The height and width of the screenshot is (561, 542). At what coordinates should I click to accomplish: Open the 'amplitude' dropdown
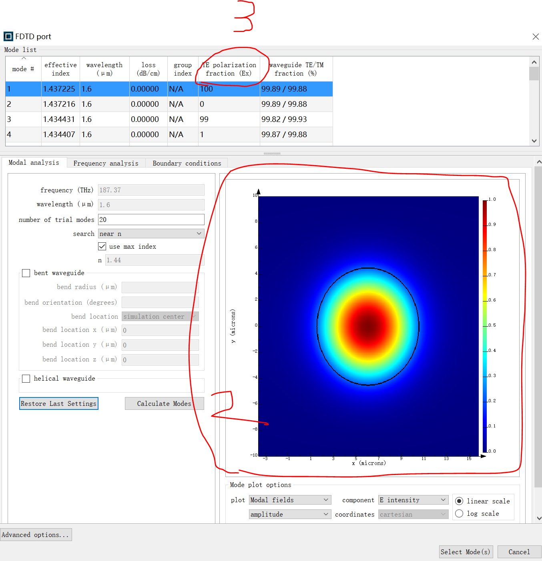click(290, 514)
